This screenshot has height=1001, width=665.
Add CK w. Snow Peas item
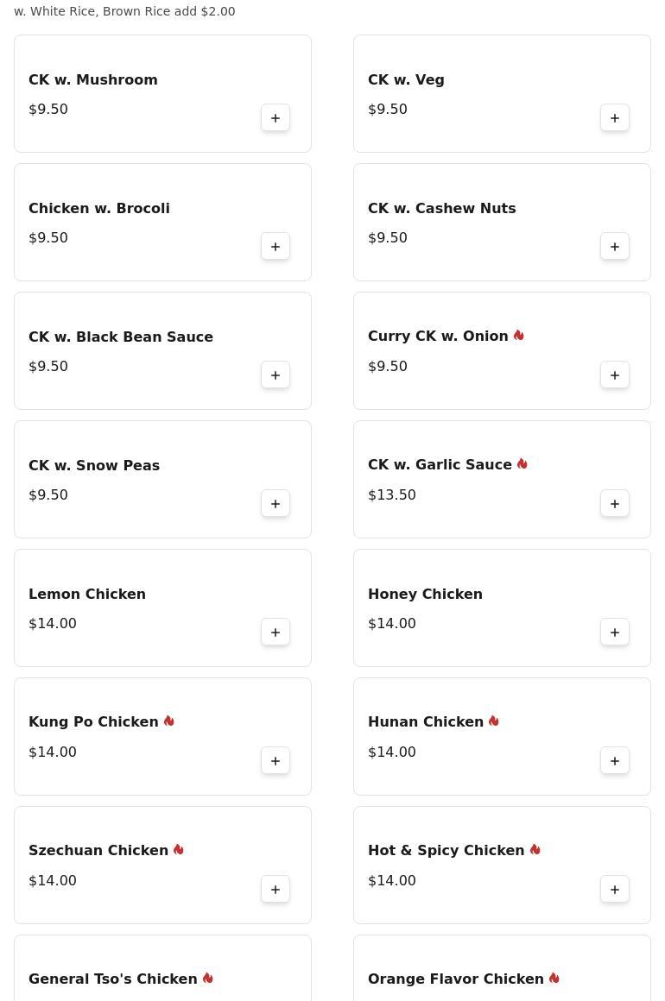[x=275, y=504]
